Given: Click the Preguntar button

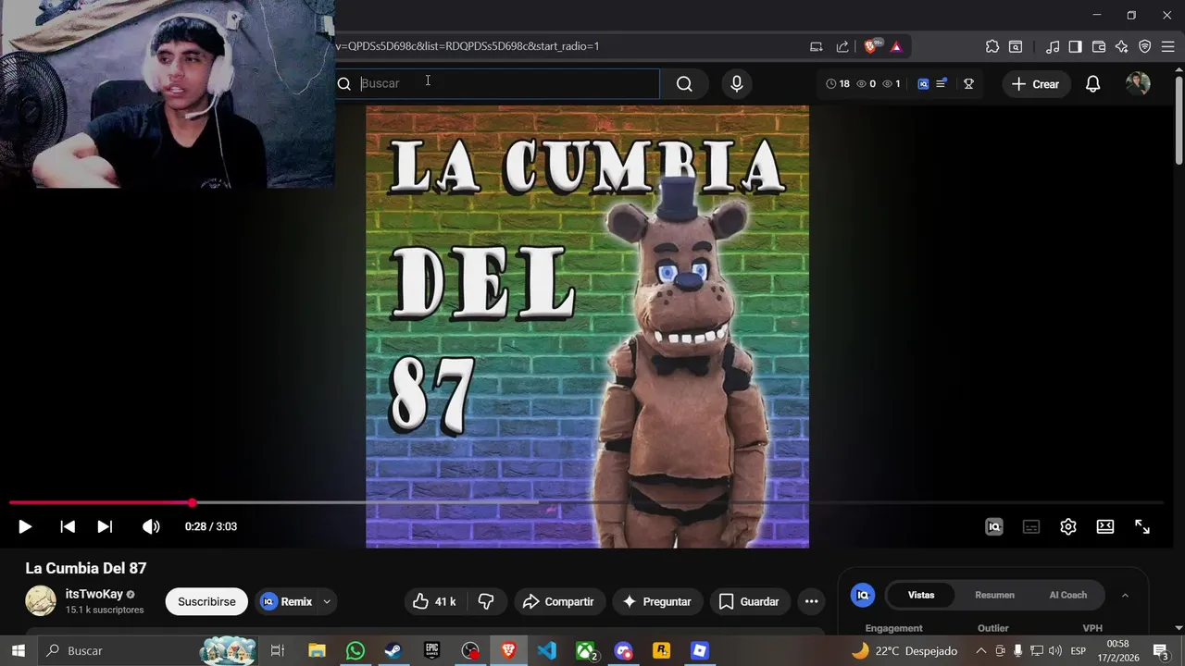Looking at the screenshot, I should click(657, 601).
